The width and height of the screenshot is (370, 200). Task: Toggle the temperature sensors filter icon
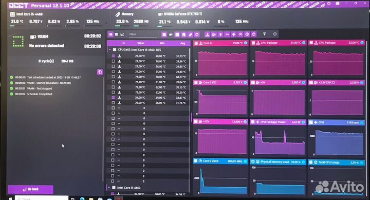[207, 34]
